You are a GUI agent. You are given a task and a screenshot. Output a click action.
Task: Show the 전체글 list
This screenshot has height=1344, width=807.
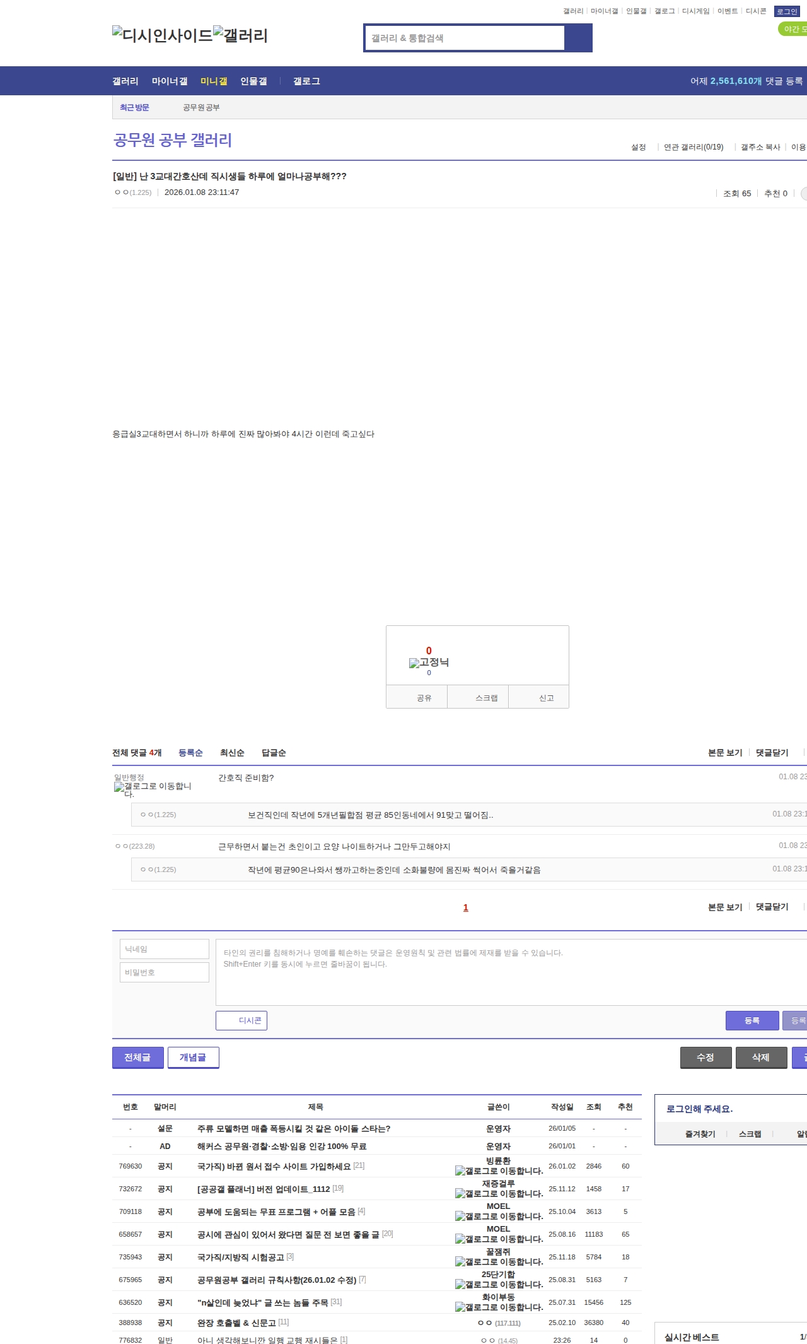tap(137, 1058)
